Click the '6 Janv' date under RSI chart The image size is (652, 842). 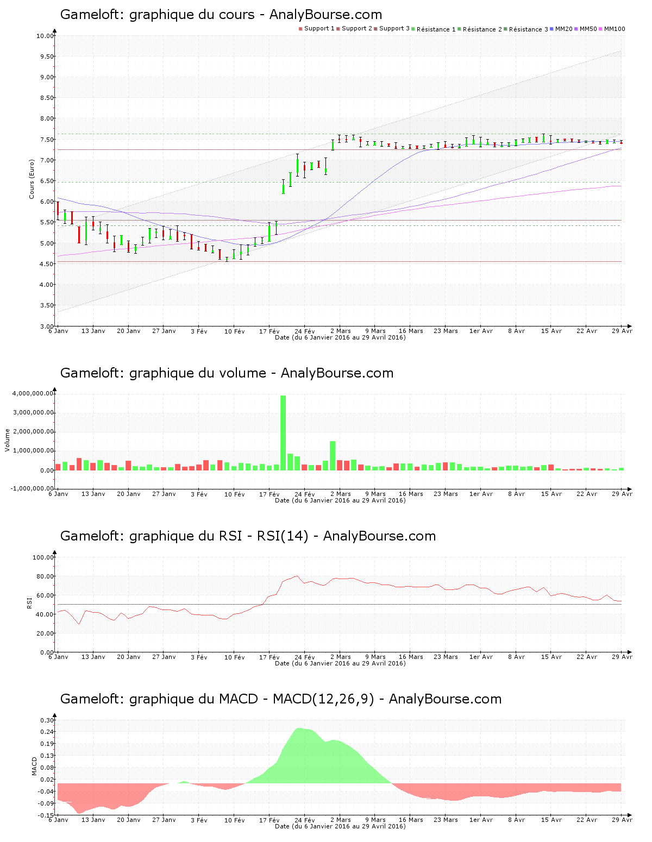59,657
